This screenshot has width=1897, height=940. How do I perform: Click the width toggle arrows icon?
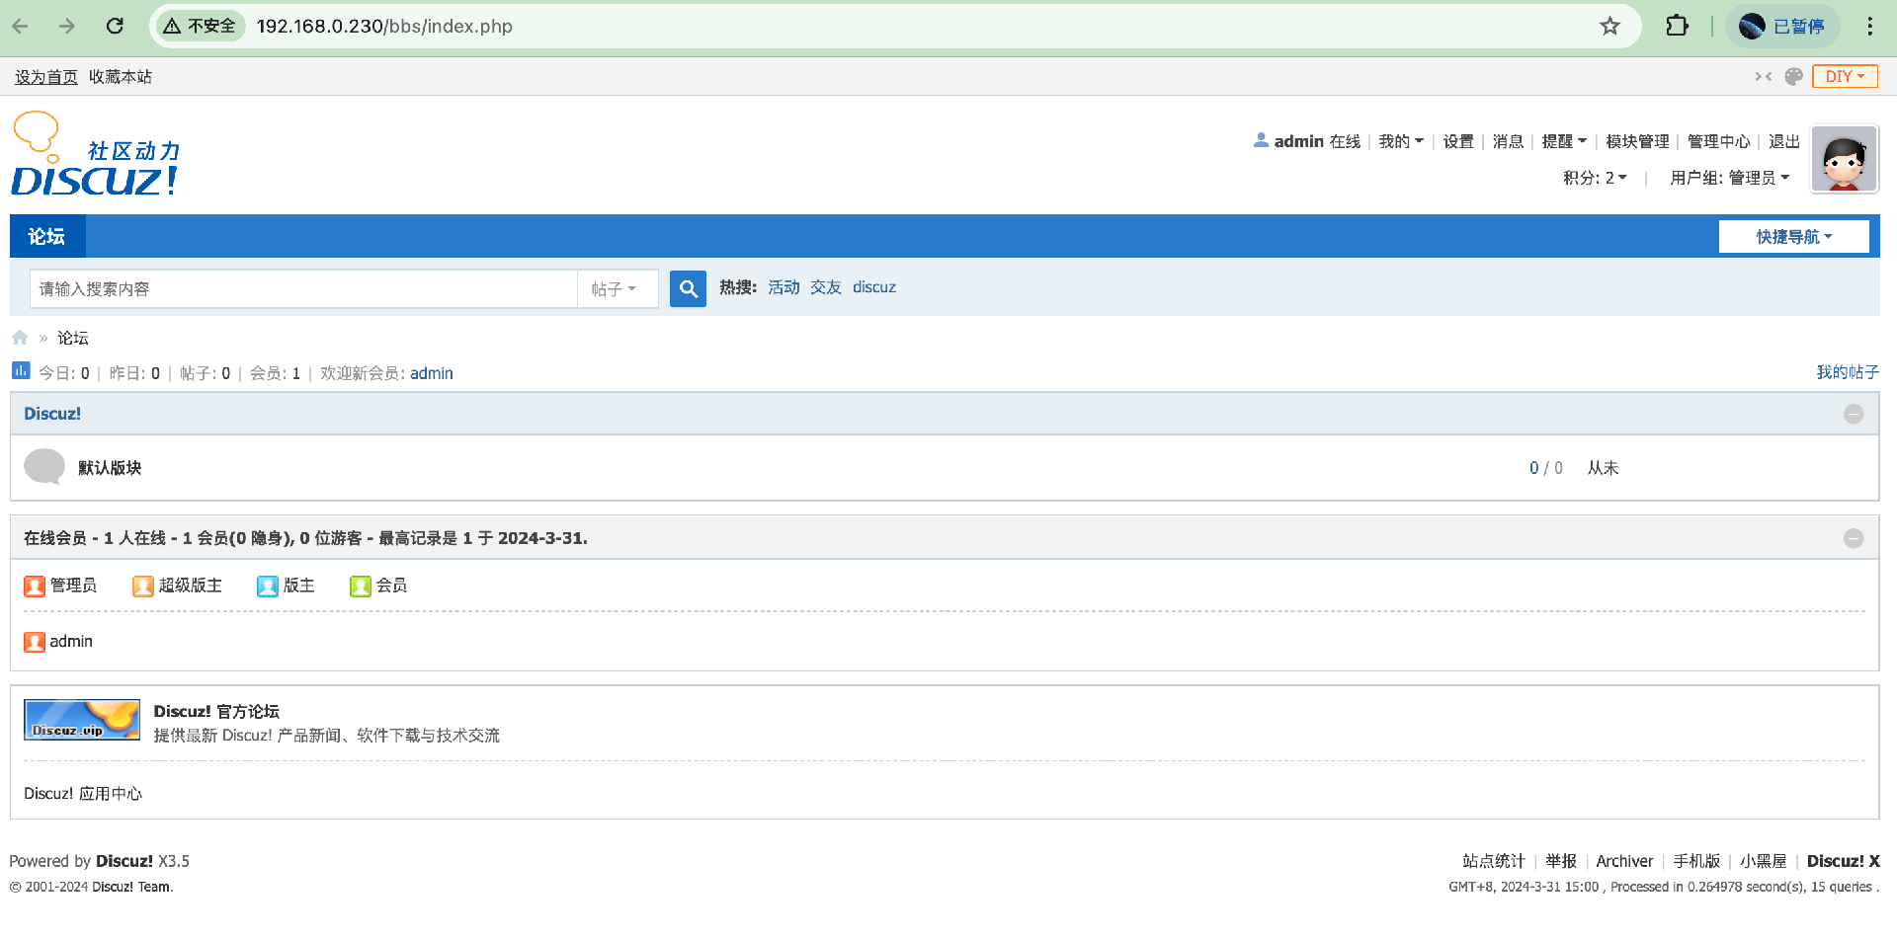click(x=1764, y=77)
